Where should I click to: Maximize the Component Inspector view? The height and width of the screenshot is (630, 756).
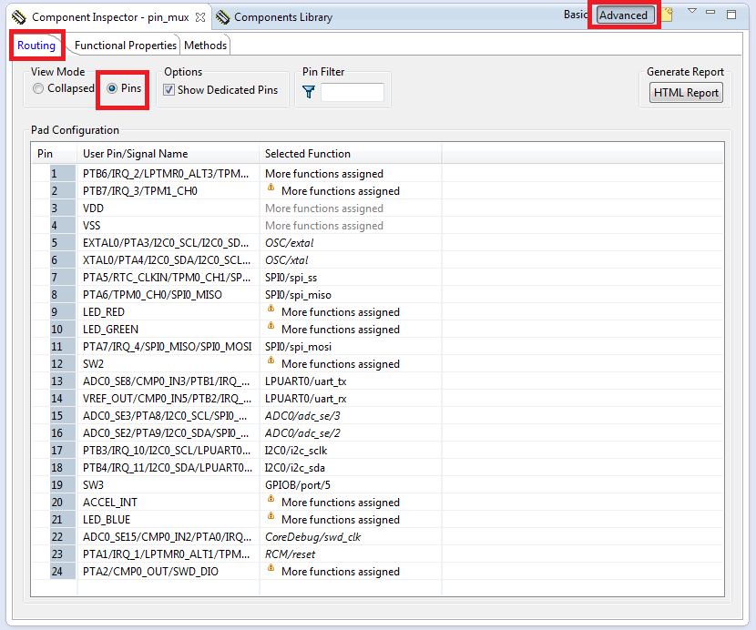pyautogui.click(x=731, y=15)
